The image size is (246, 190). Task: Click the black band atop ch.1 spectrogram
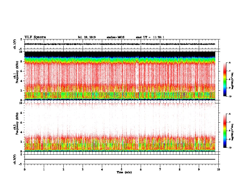120,54
